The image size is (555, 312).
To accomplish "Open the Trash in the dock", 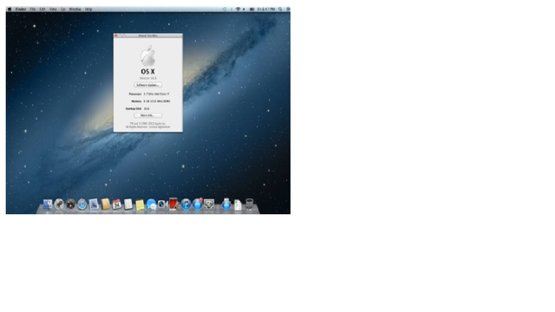I will tap(250, 205).
